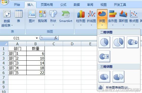Open All Chart Types (所有图表类型)
142x93 pixels.
119,87
